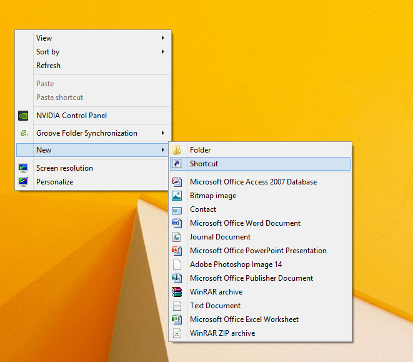Create a new WinRAR archive

coord(260,292)
